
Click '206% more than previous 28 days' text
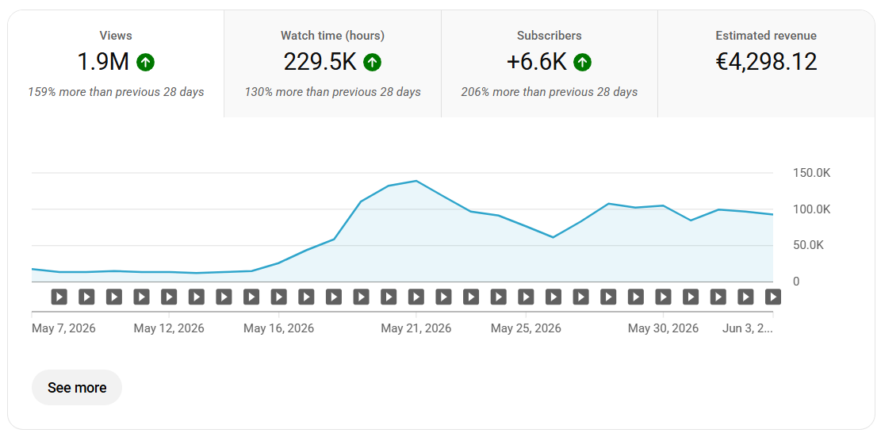click(550, 92)
